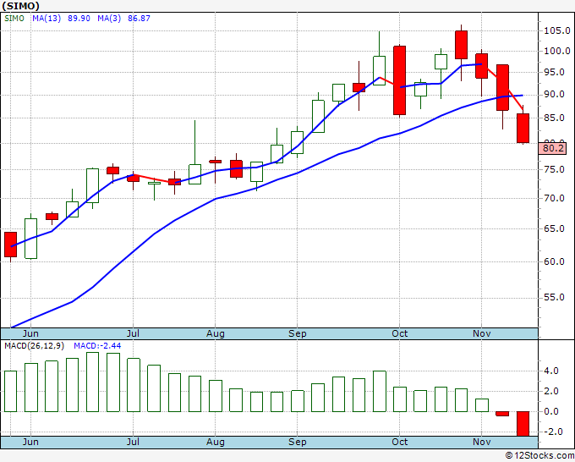Click the MACD:-2.44 value label

pyautogui.click(x=97, y=346)
